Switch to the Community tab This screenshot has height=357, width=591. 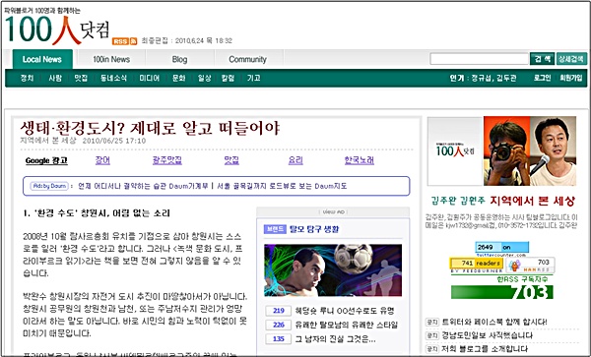point(247,59)
